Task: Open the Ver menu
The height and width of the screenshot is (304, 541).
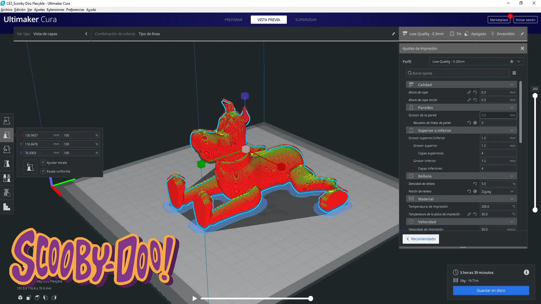Action: coord(30,10)
